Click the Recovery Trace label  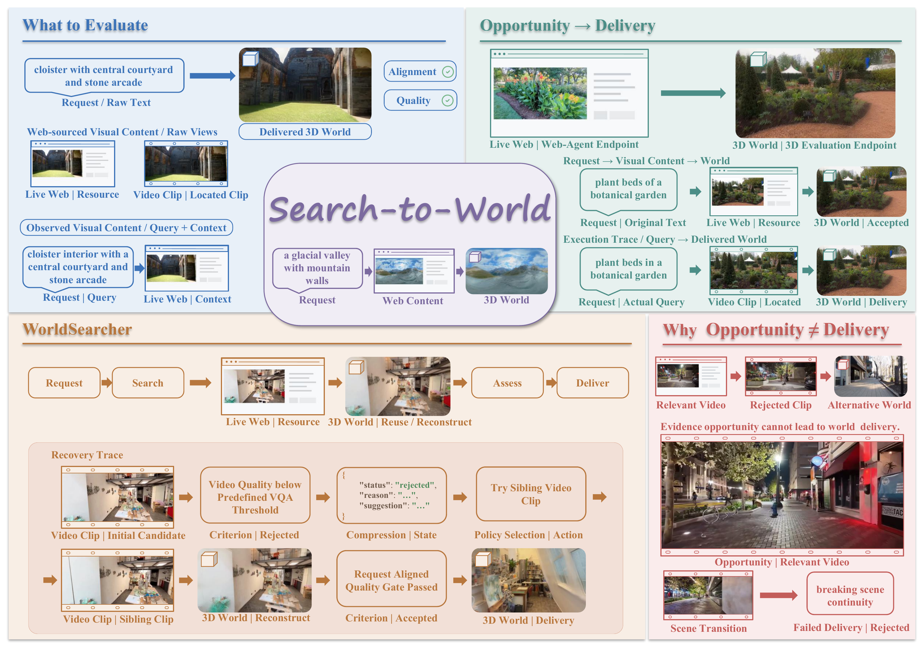tap(87, 455)
